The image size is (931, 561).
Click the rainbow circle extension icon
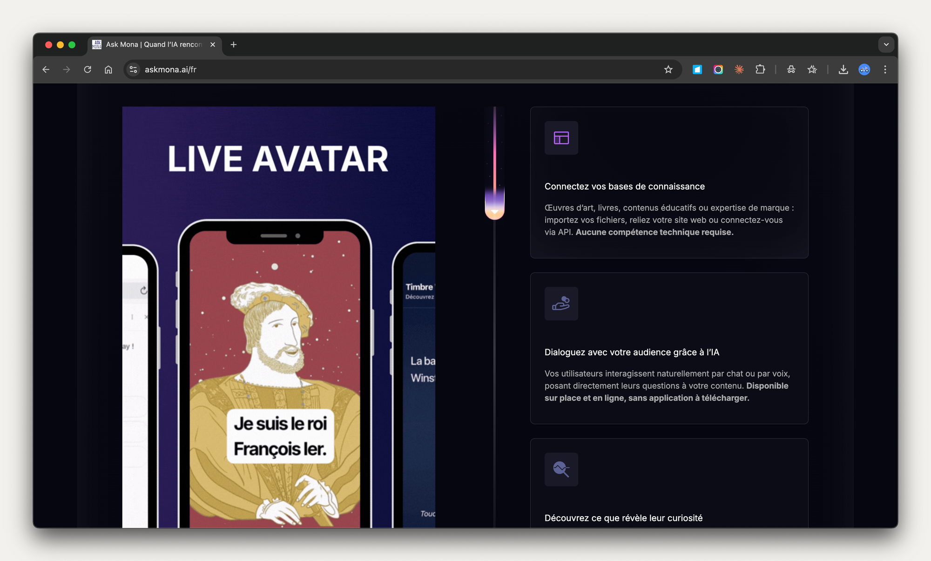[718, 69]
